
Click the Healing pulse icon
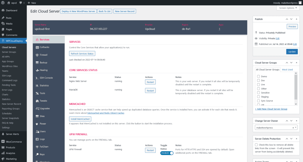click(37, 70)
